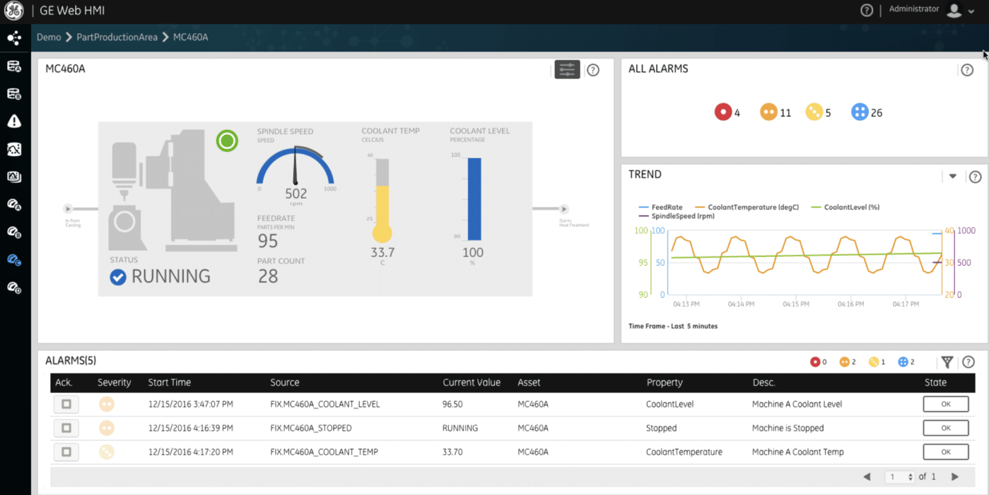This screenshot has height=495, width=989.
Task: Open the model navigation tree icon
Action: [x=14, y=38]
